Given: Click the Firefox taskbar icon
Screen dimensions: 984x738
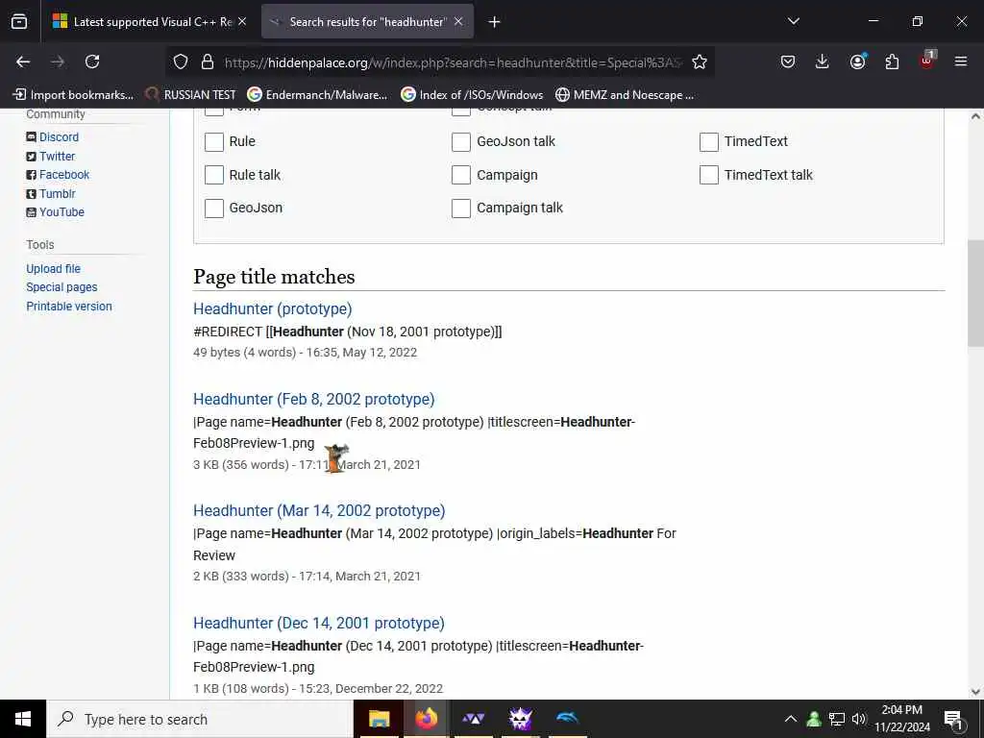Looking at the screenshot, I should click(426, 719).
